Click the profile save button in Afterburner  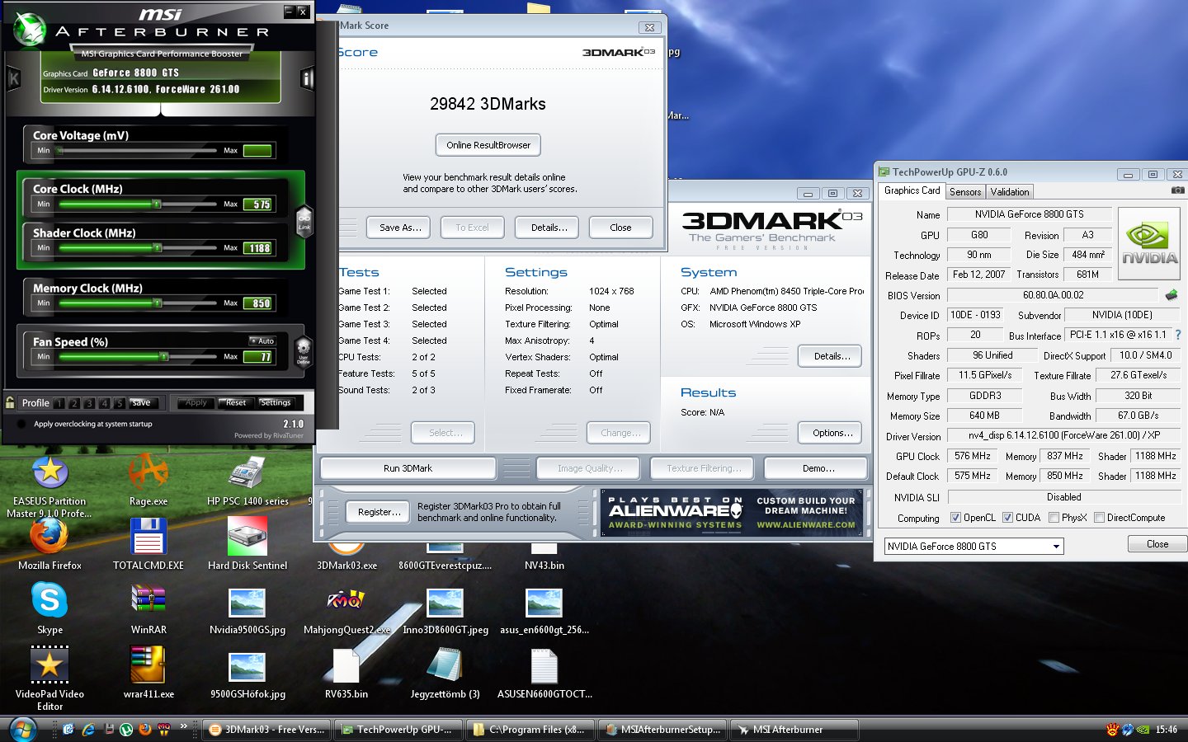point(142,402)
